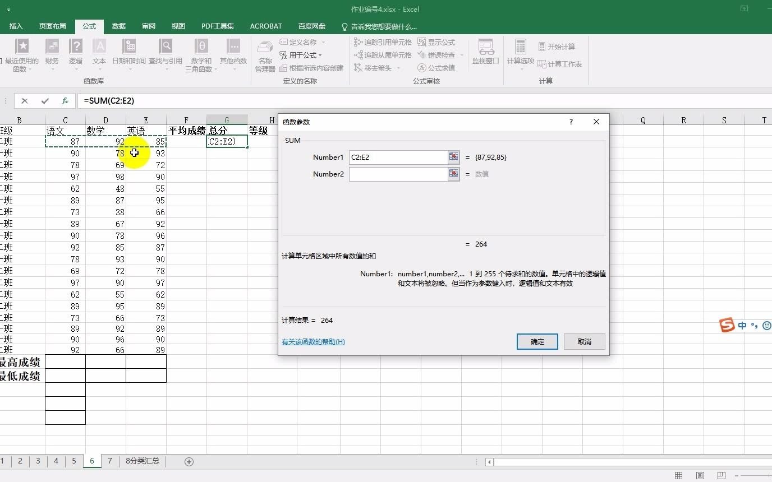Open Text functions library
Viewport: 772px width, 482px height.
[99, 55]
